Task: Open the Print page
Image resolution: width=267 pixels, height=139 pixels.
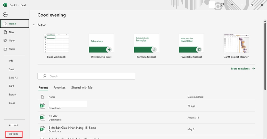Action: pos(12,86)
